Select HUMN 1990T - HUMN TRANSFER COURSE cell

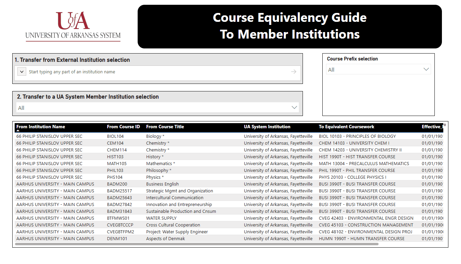point(362,238)
